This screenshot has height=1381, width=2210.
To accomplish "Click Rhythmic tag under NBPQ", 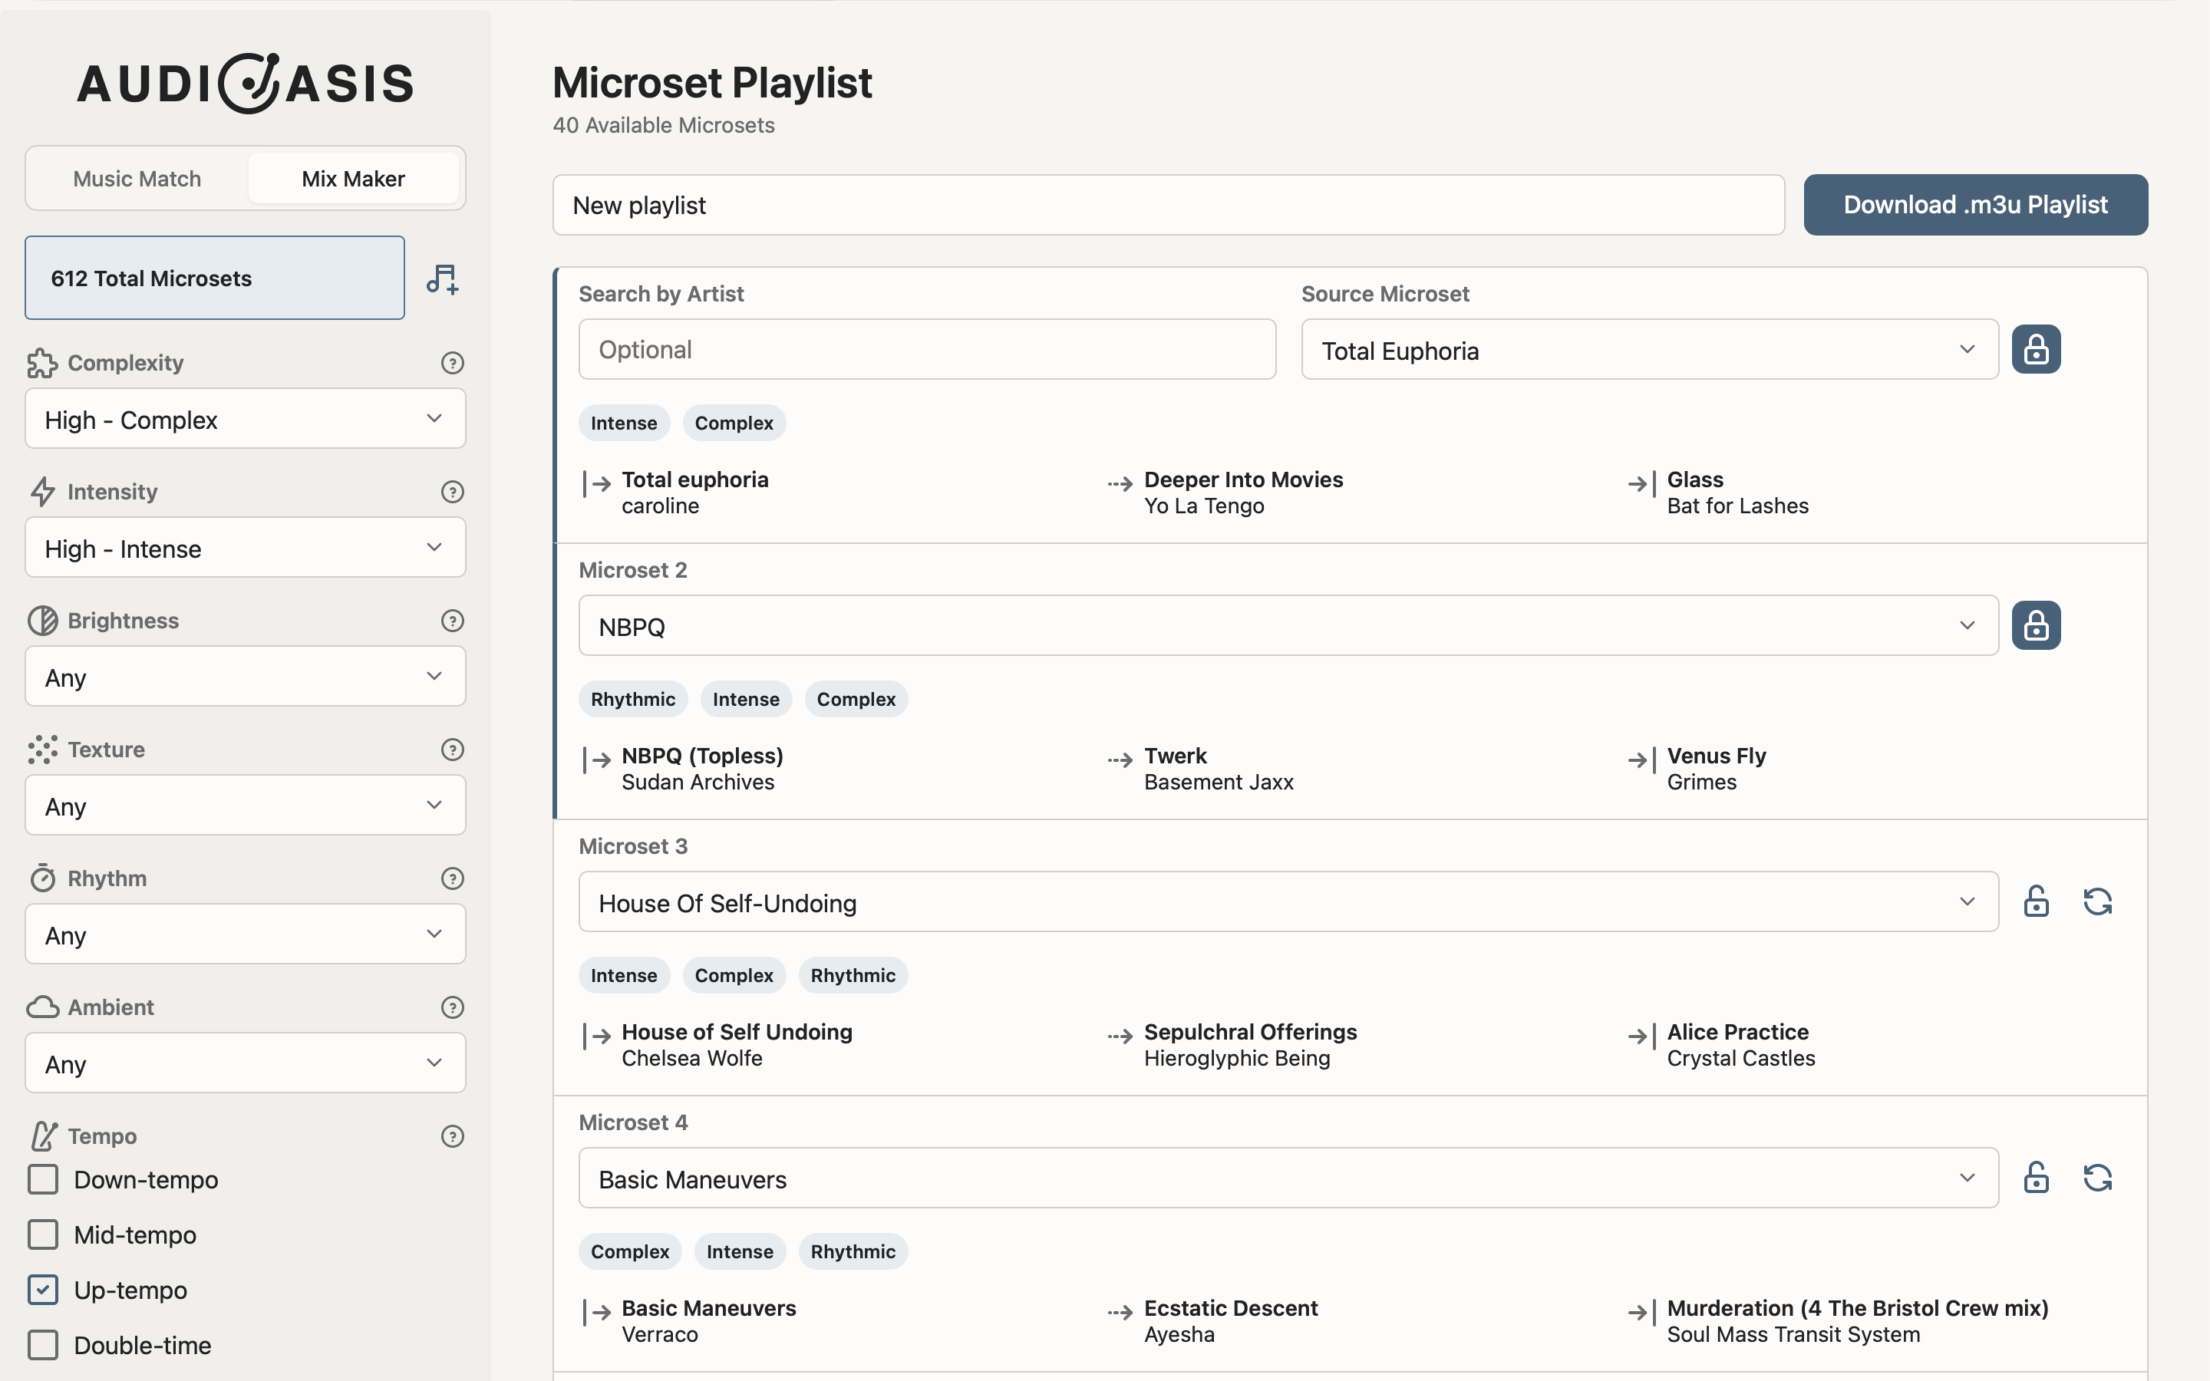I will 633,699.
